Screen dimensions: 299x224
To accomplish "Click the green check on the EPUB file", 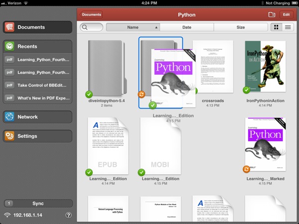I will point(89,172).
